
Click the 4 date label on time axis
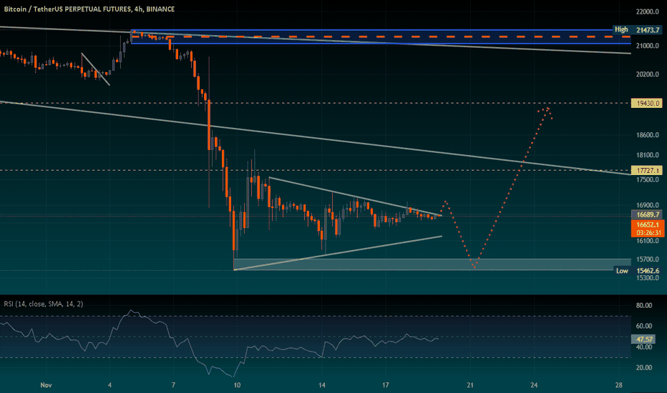click(109, 385)
